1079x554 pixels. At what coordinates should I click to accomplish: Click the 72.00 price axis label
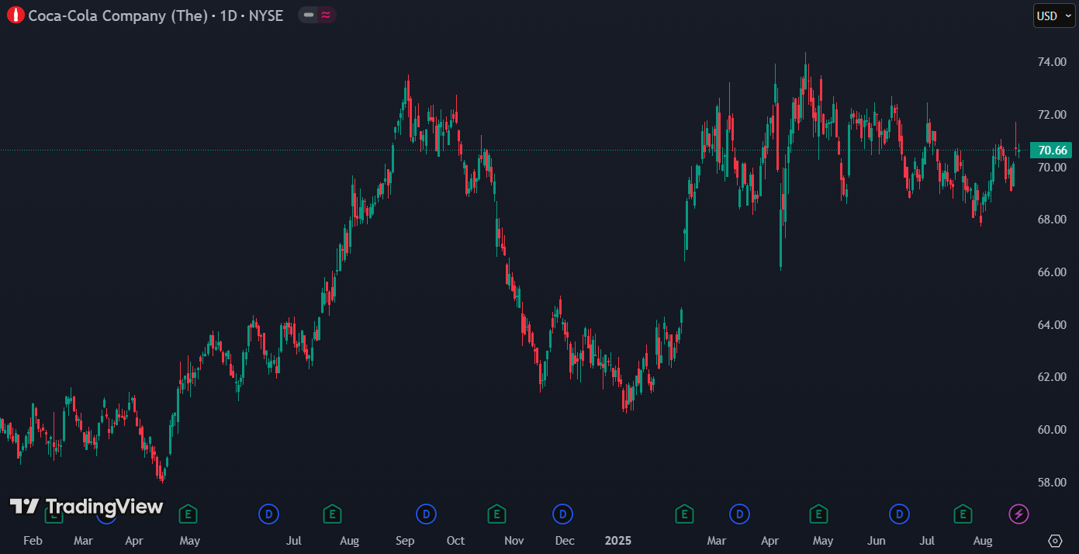tap(1052, 115)
